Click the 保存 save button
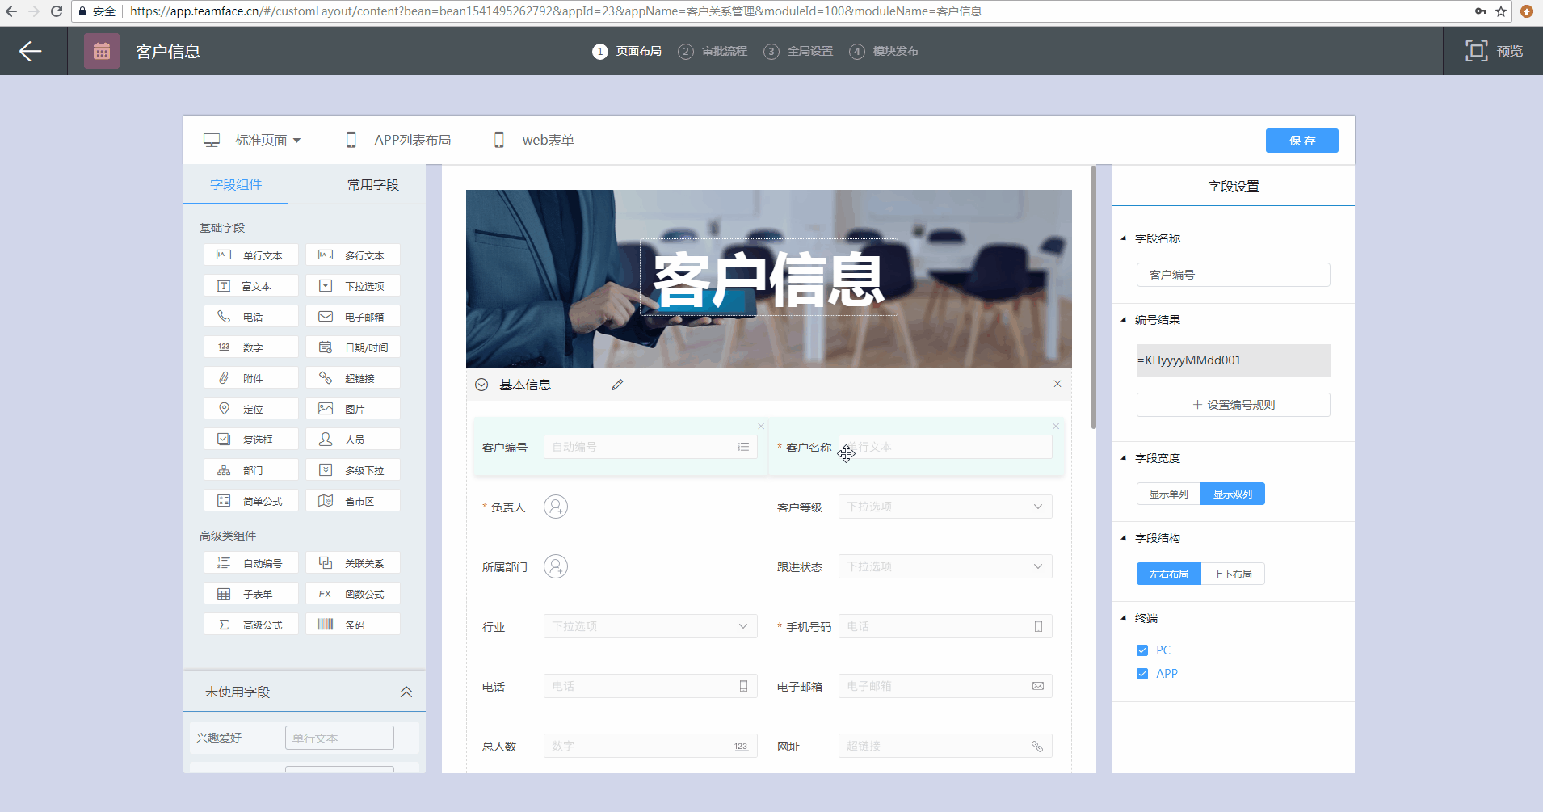Image resolution: width=1543 pixels, height=812 pixels. point(1301,141)
